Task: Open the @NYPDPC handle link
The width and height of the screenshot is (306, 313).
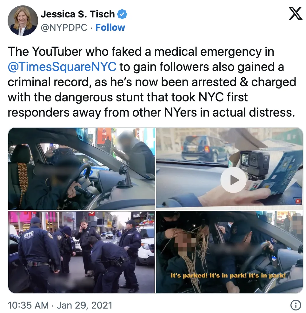Action: point(64,28)
